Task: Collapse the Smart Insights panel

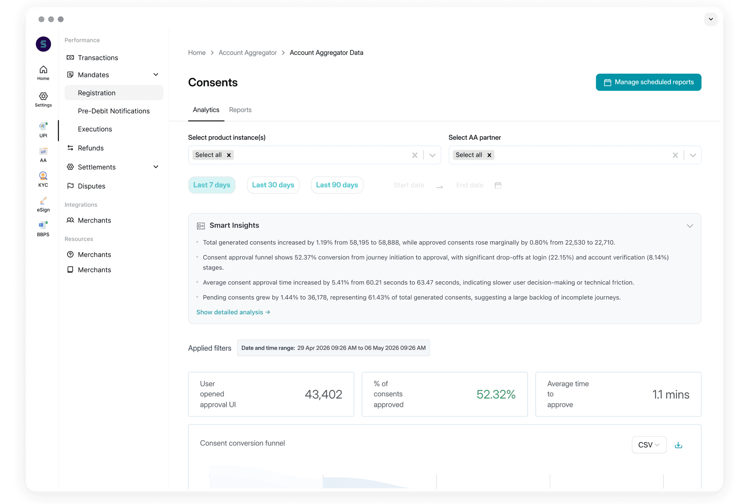Action: tap(690, 226)
